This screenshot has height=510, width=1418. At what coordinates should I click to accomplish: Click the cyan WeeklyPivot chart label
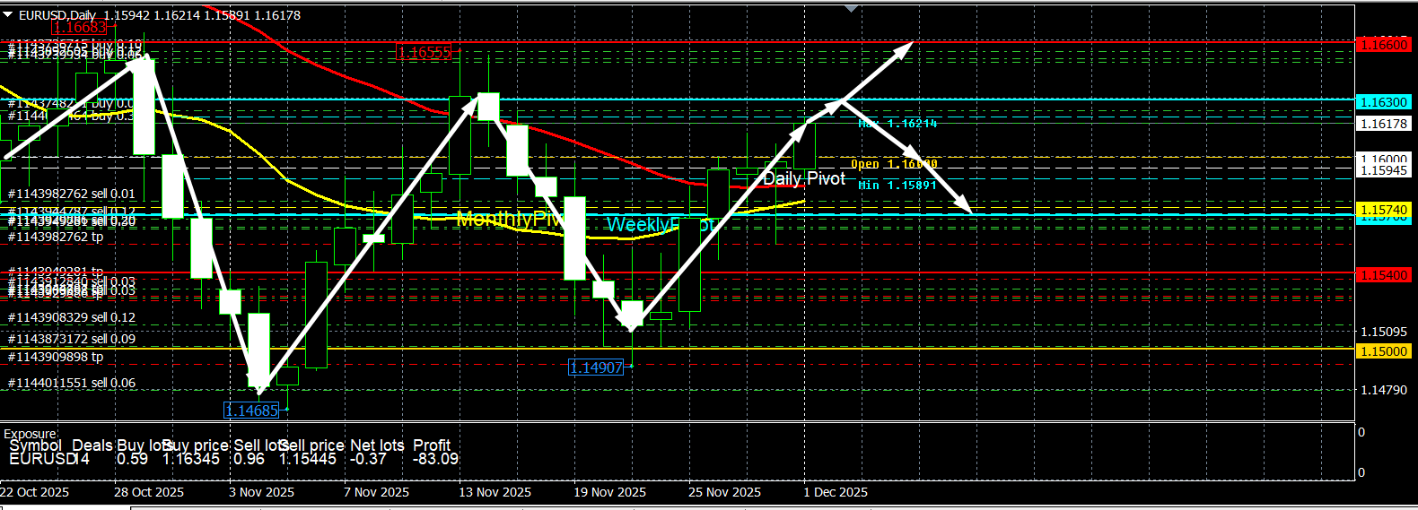click(x=661, y=224)
